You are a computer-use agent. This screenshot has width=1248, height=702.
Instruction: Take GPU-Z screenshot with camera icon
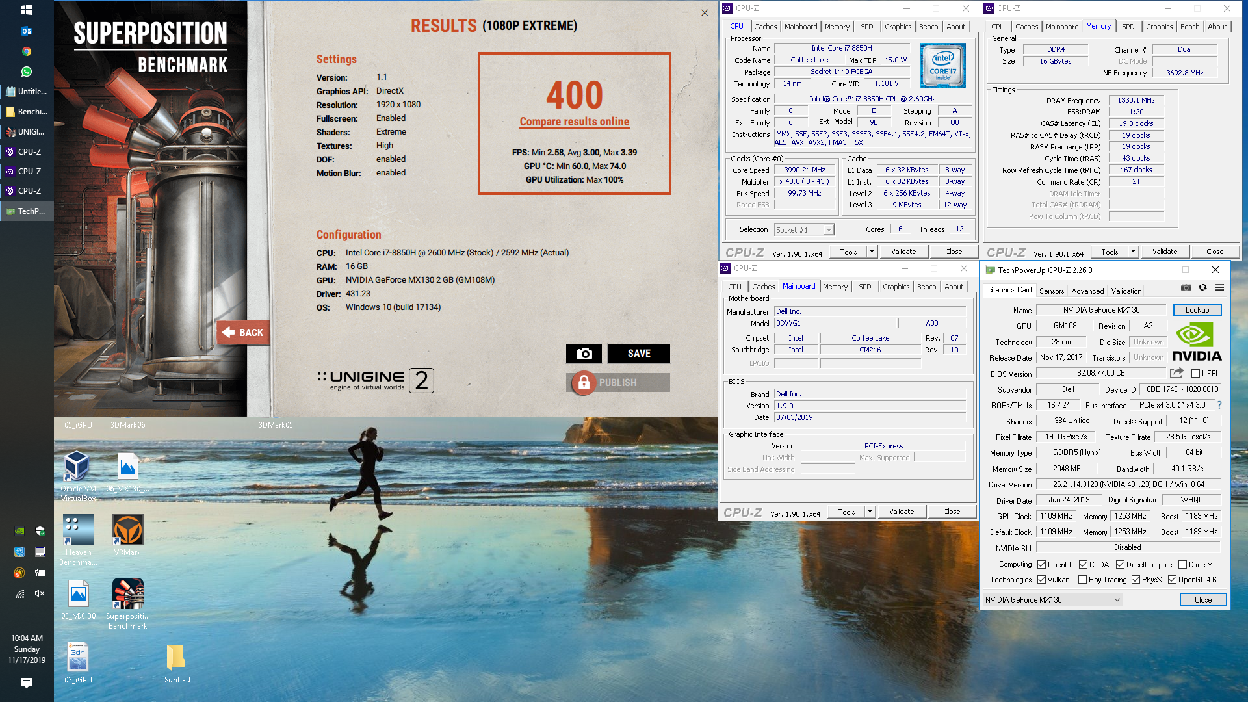tap(1186, 287)
